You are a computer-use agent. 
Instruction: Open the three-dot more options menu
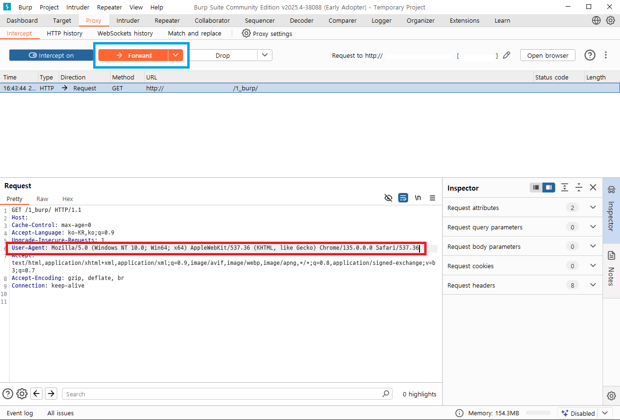606,55
